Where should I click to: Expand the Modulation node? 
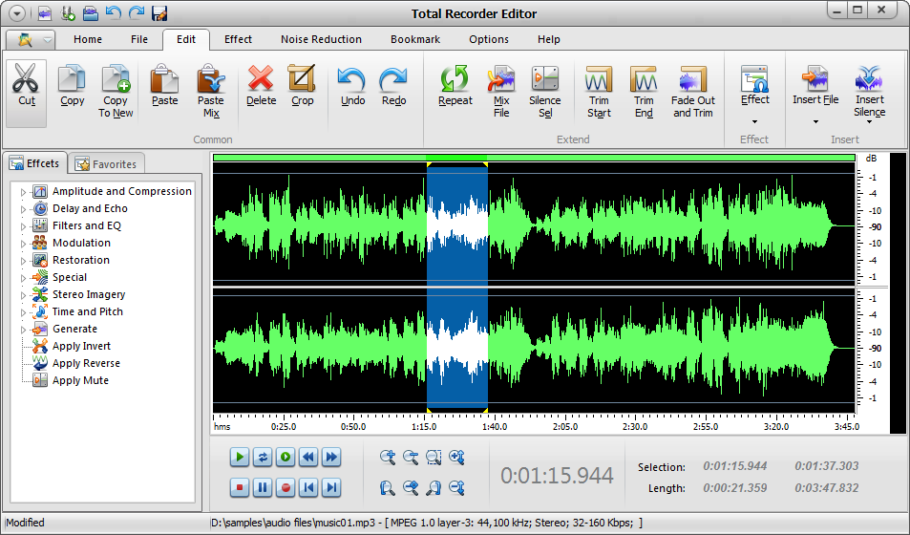[23, 244]
